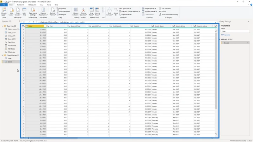This screenshot has width=253, height=142.
Task: Click the Enter Data icon
Action: (24, 10)
